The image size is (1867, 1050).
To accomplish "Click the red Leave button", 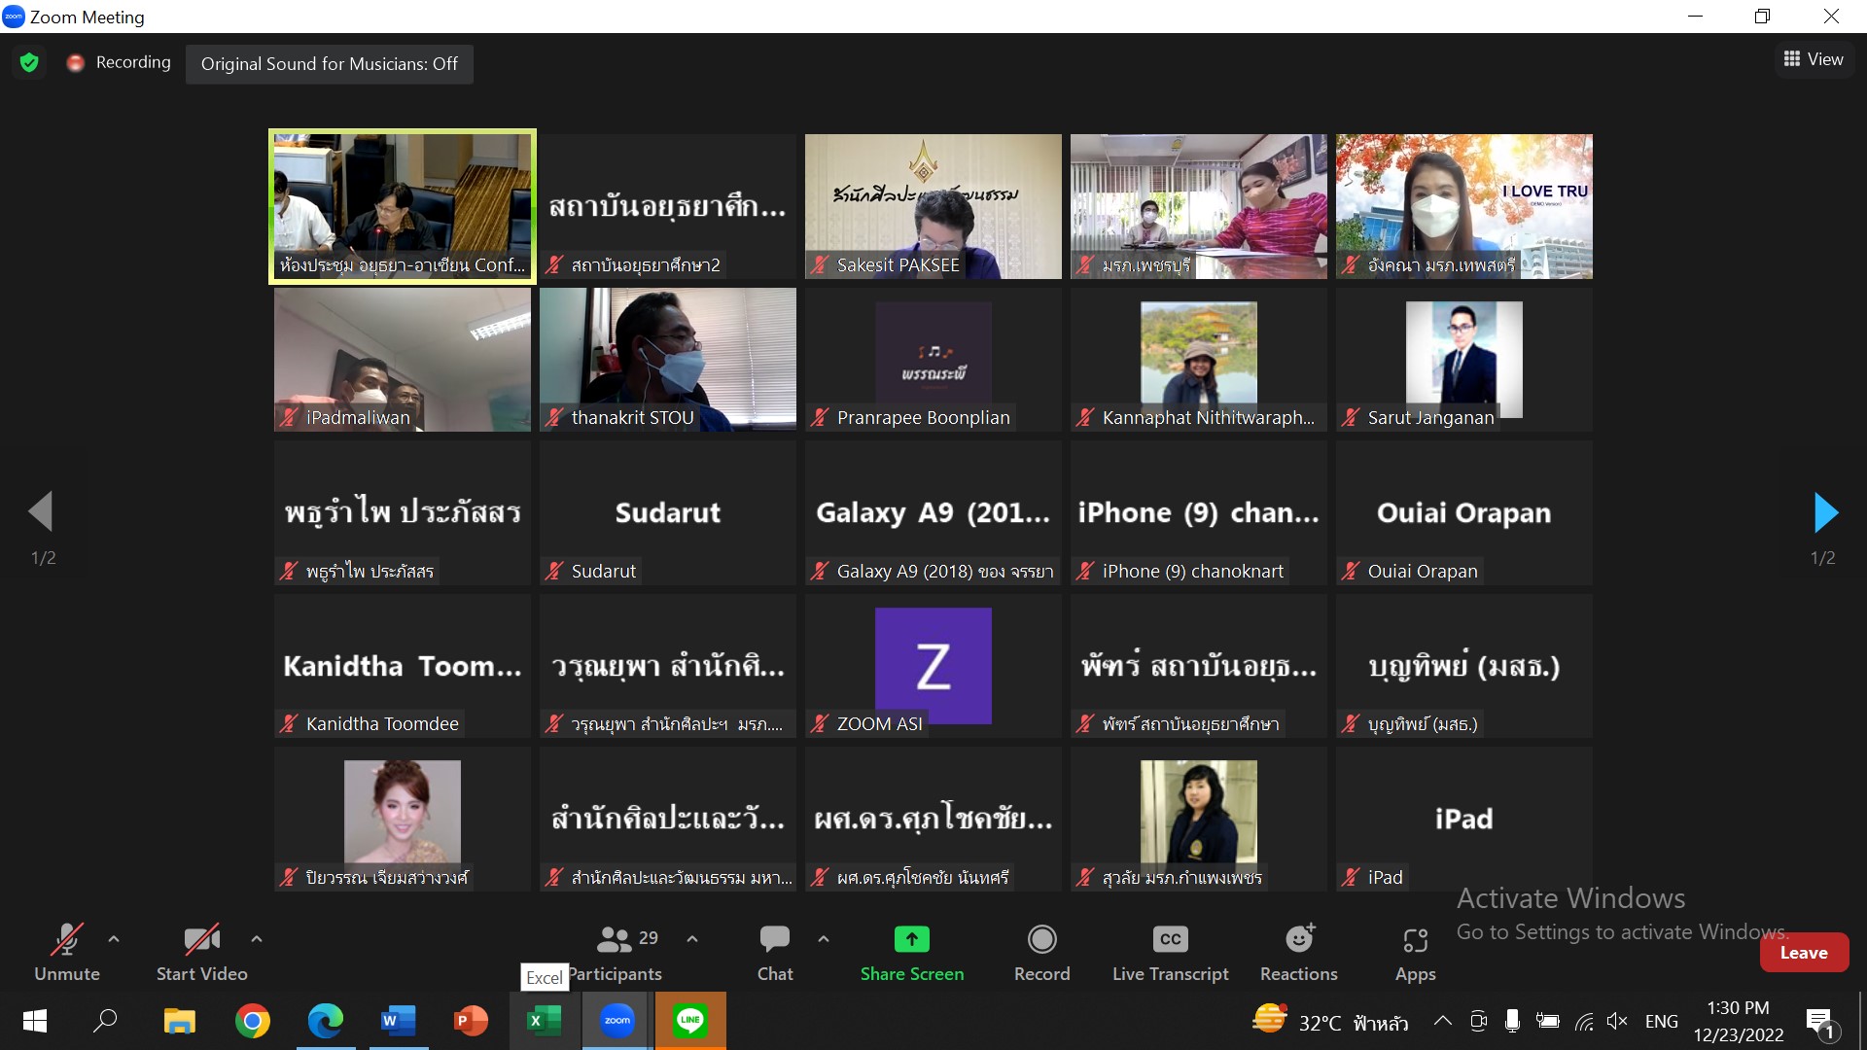I will pyautogui.click(x=1804, y=953).
